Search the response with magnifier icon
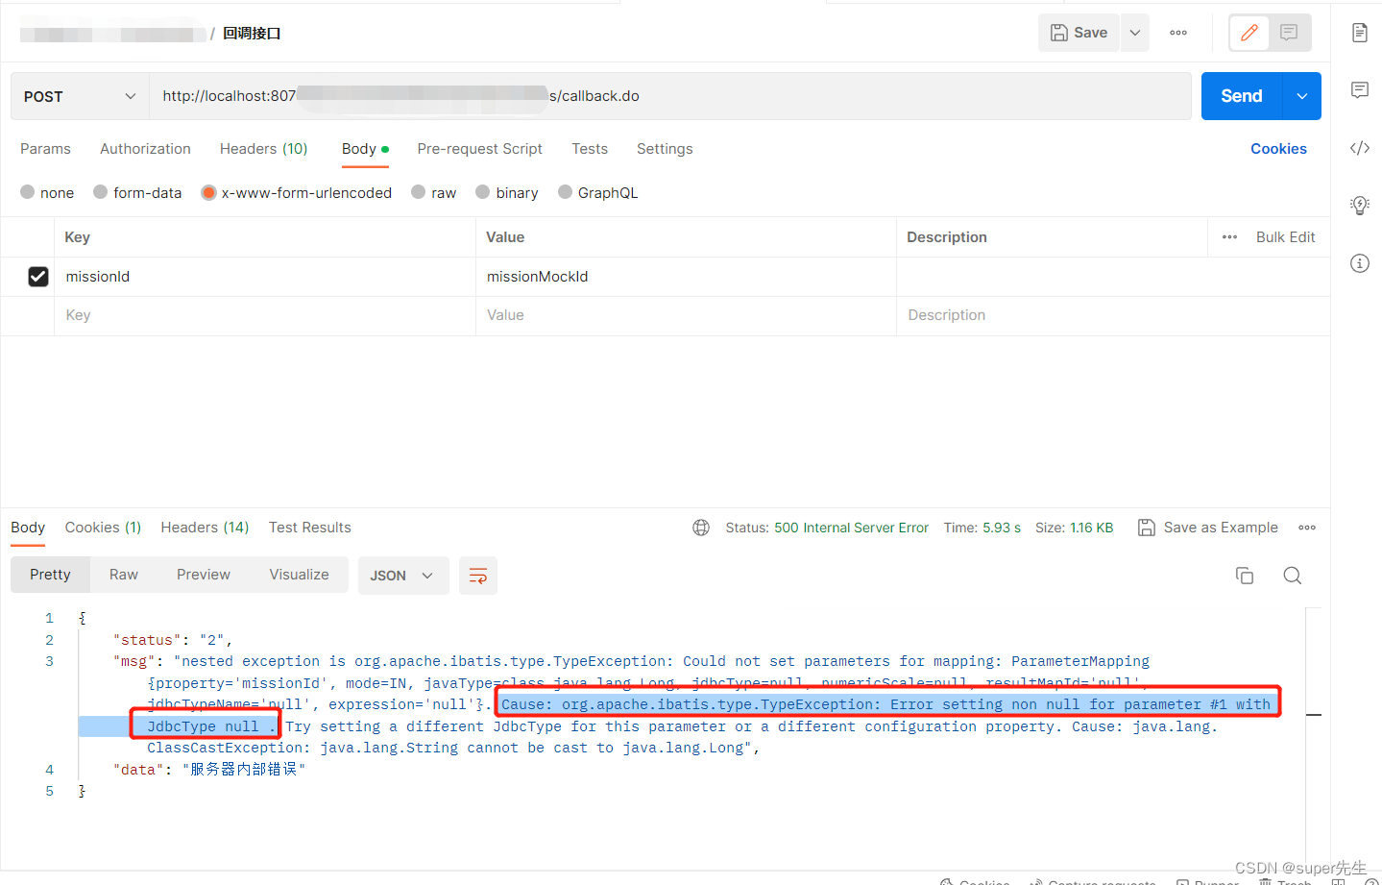1382x885 pixels. coord(1293,576)
